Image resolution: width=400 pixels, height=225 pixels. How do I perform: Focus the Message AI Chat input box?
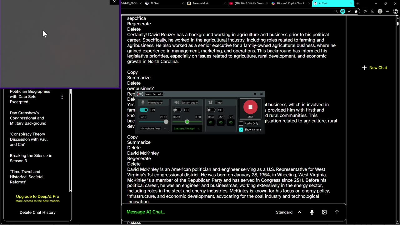tap(197, 212)
